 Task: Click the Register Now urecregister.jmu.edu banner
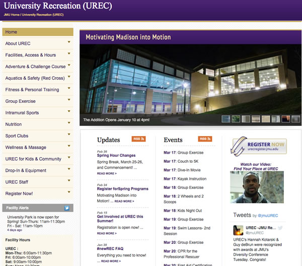coord(259,146)
